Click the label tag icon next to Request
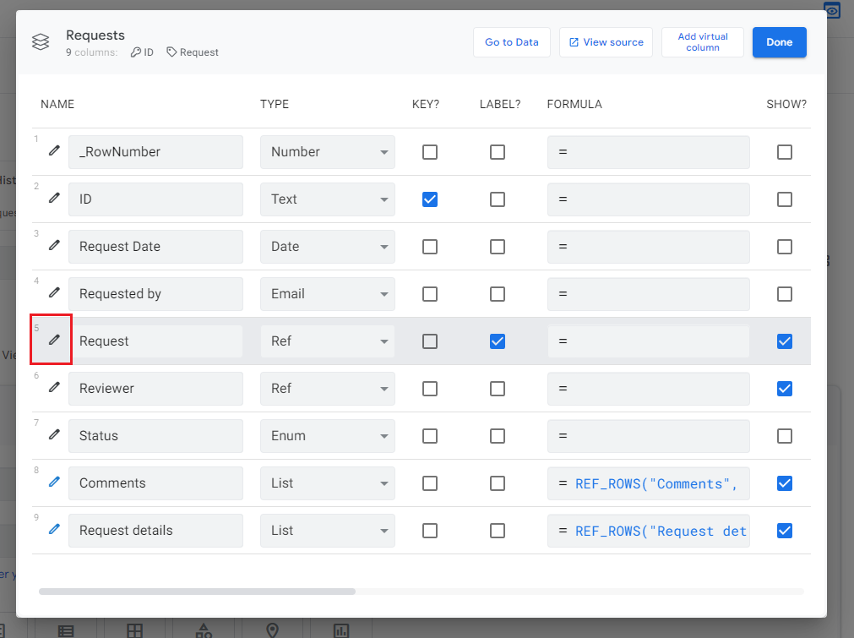854x638 pixels. [170, 52]
